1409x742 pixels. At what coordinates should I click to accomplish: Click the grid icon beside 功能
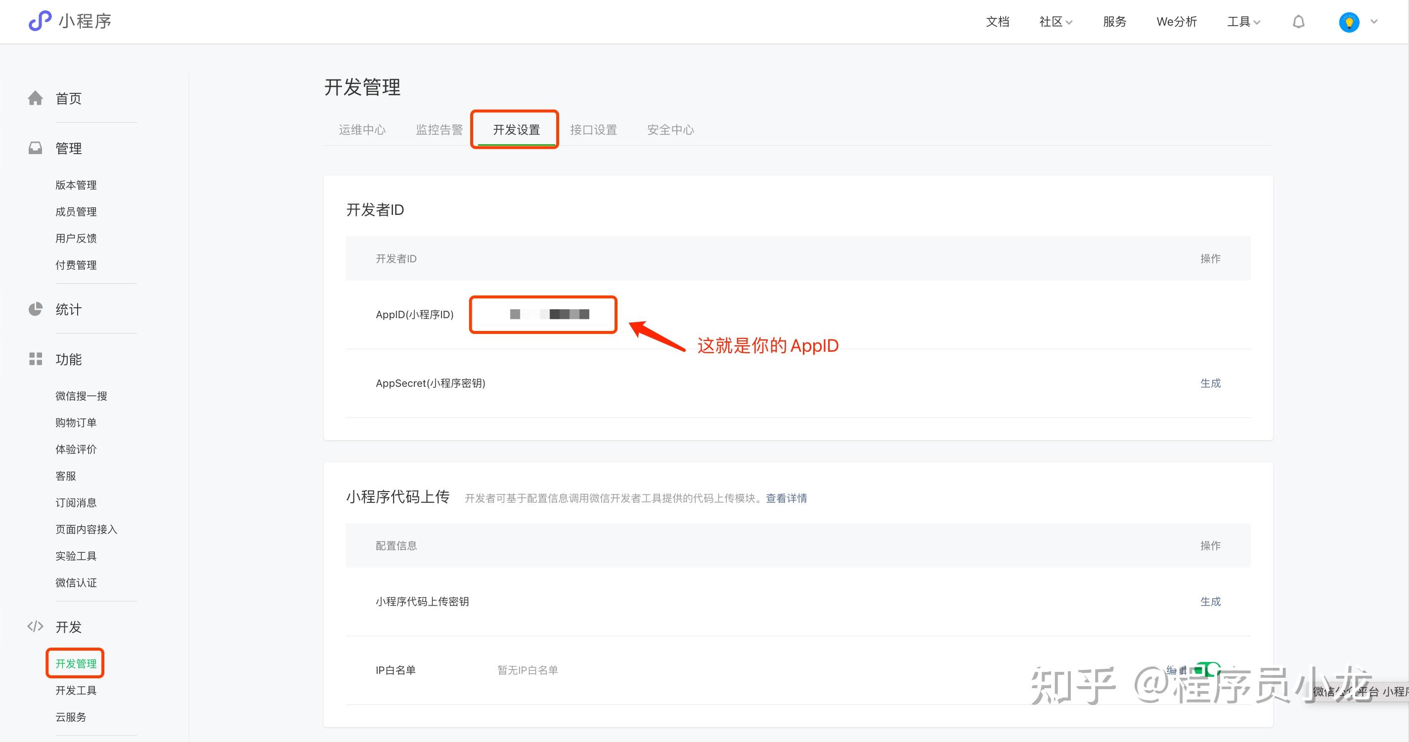pyautogui.click(x=36, y=359)
